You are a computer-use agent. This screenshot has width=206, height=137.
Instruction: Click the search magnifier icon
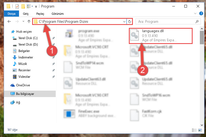[x=197, y=21]
